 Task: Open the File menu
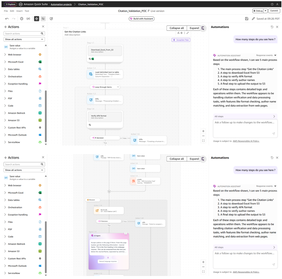[6, 11]
